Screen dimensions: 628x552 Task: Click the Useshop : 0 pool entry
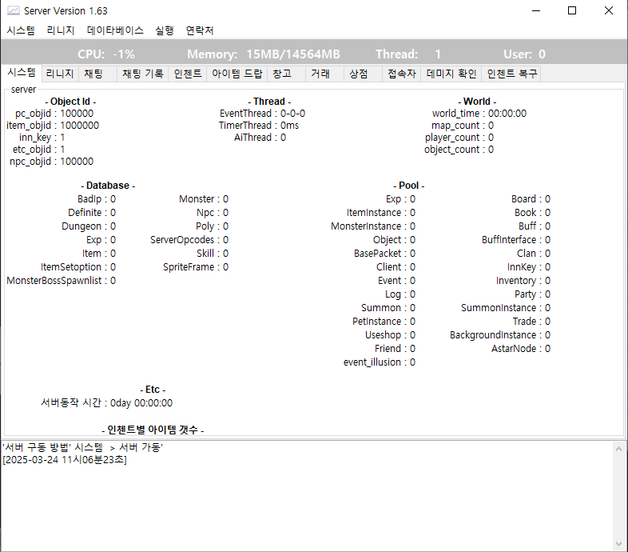(390, 335)
